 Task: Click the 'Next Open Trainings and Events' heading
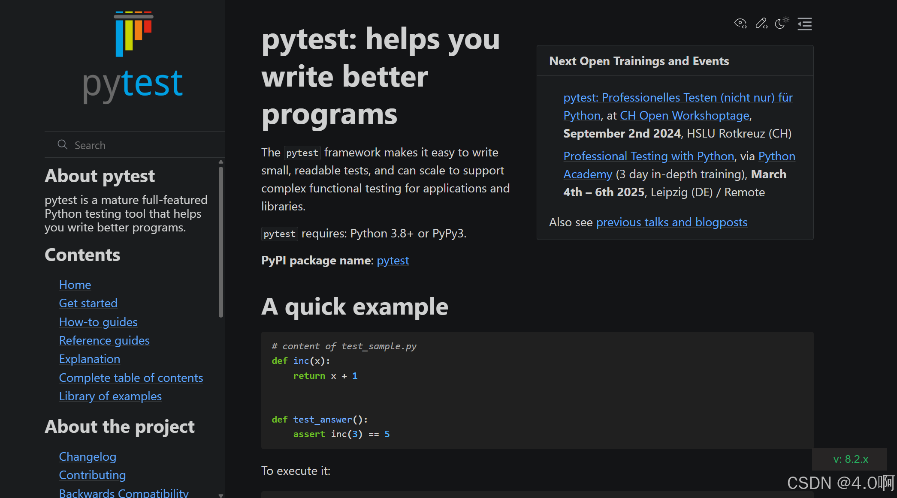point(639,61)
